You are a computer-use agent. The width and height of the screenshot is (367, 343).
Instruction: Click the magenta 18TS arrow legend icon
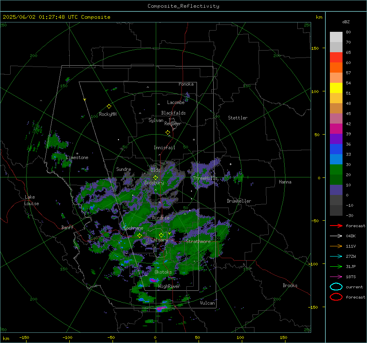pyautogui.click(x=336, y=277)
